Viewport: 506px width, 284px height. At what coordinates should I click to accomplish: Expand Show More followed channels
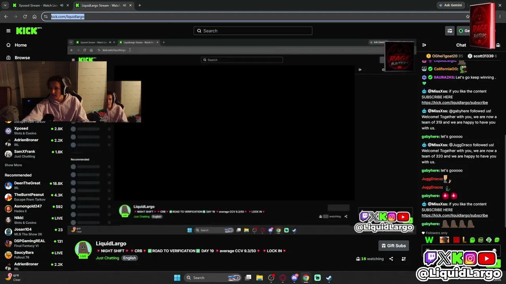point(13,165)
